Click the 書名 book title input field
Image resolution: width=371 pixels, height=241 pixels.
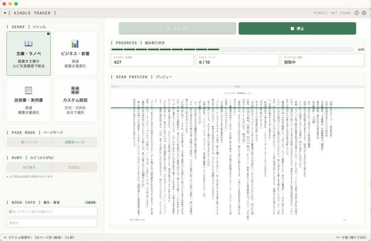pos(52,211)
